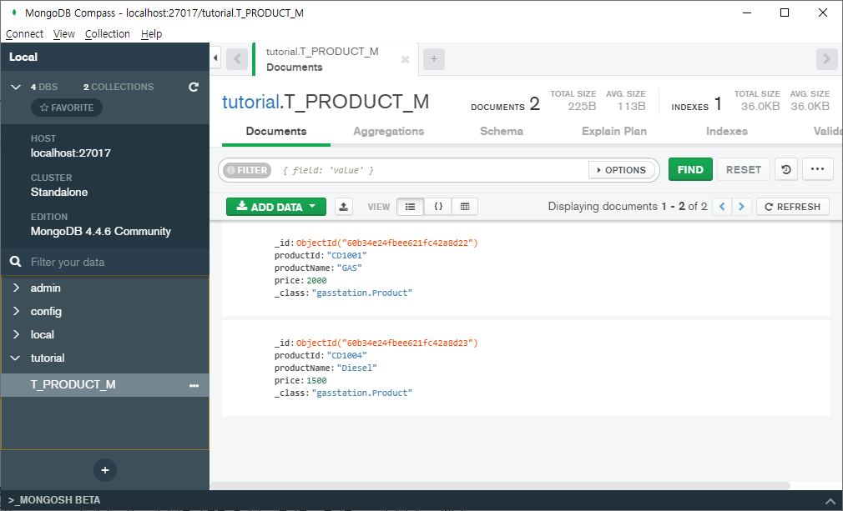Switch to the Aggregations tab

[388, 131]
